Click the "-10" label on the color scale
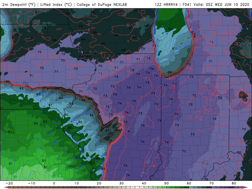The height and width of the screenshot is (189, 252). (31, 183)
